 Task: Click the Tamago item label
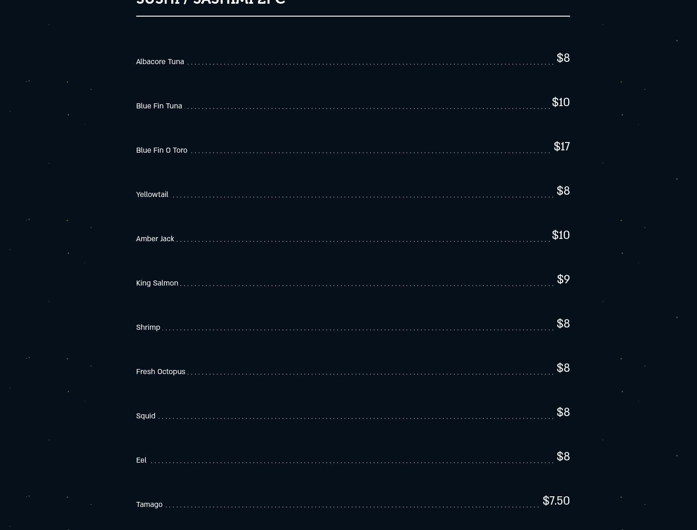(x=149, y=504)
